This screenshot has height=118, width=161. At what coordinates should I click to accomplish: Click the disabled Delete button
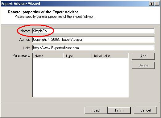pyautogui.click(x=143, y=65)
